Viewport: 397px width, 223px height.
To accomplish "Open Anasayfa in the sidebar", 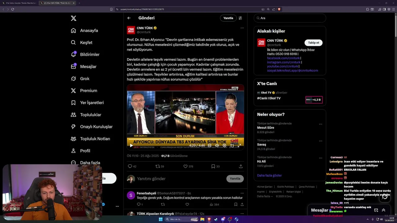I will click(x=84, y=30).
